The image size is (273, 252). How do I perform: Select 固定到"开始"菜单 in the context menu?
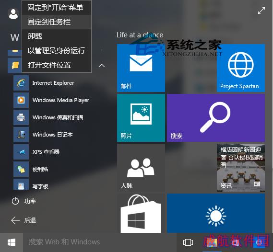(x=57, y=8)
